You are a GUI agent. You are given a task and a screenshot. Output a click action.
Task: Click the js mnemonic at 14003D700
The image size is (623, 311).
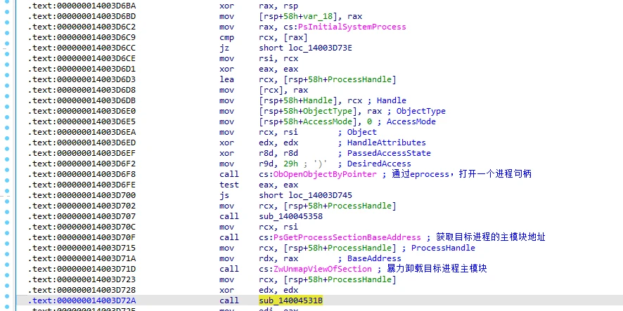tap(224, 195)
